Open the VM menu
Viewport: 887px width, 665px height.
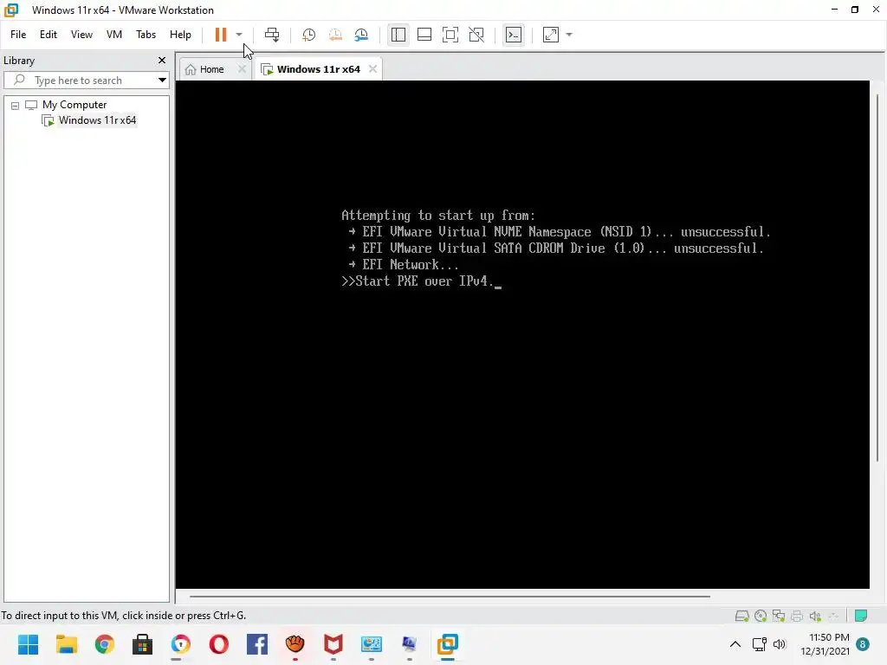(x=114, y=35)
